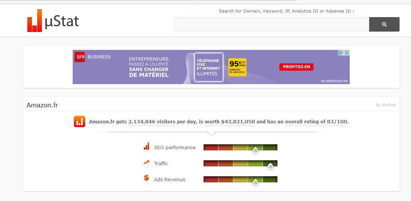Click the SEO performance rating bar

(241, 147)
